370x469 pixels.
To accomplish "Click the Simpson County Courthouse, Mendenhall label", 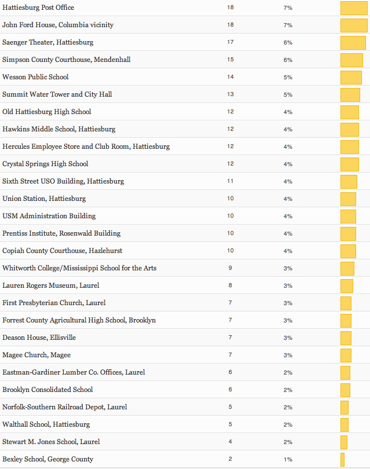I will [x=66, y=60].
